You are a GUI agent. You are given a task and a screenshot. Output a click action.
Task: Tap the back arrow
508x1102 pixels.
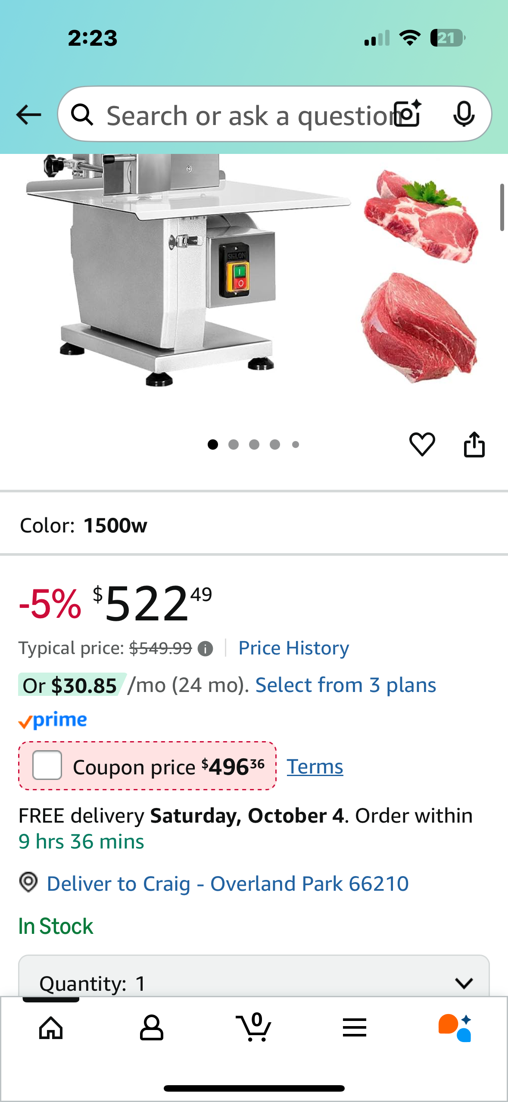coord(28,115)
